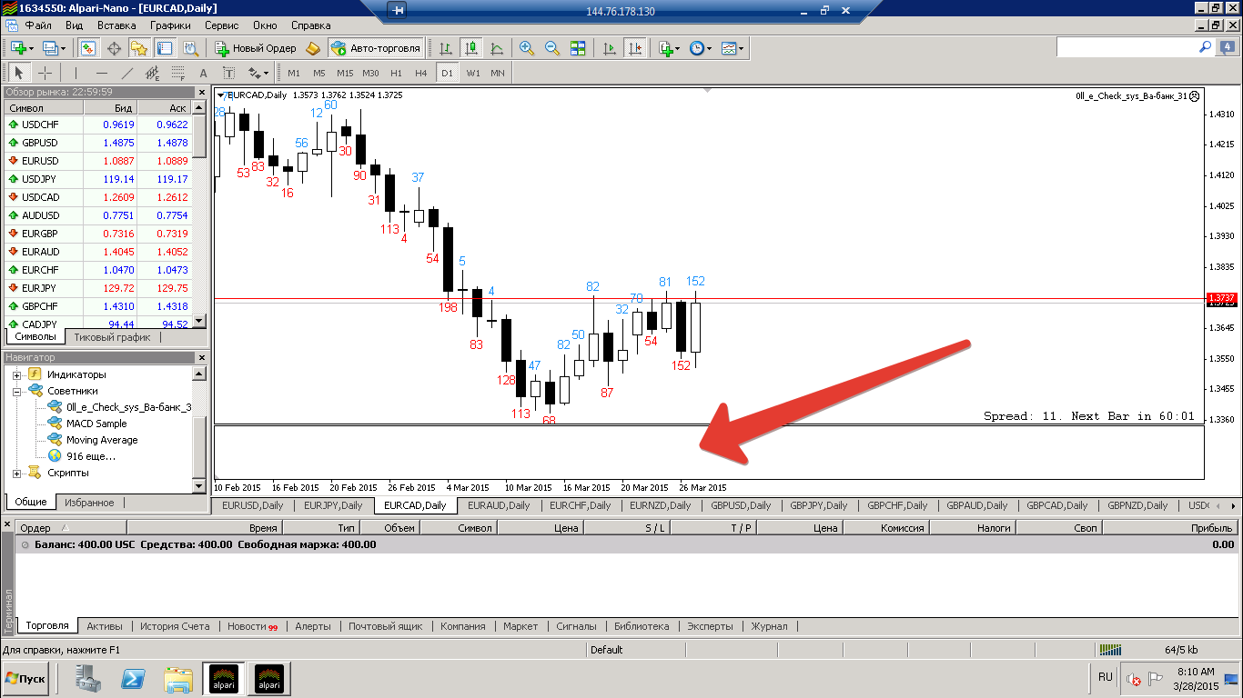
Task: Toggle chart auto-scroll button
Action: click(x=610, y=48)
